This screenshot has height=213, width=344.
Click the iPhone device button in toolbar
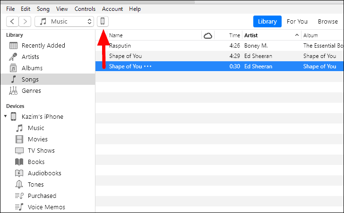click(x=103, y=21)
